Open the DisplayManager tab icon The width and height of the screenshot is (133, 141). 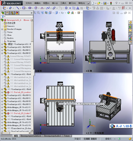(17, 13)
